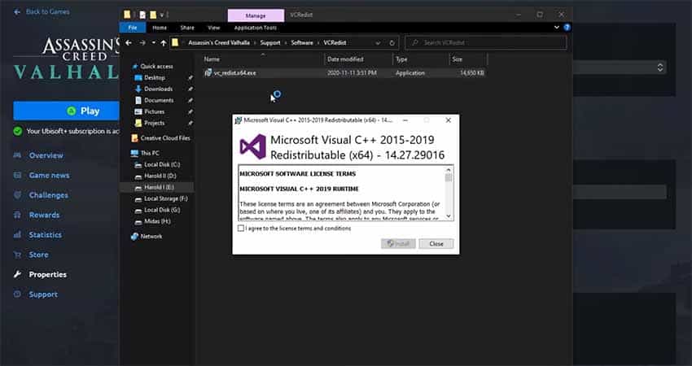This screenshot has width=692, height=366.
Task: Select This PC in navigation pane
Action: pyautogui.click(x=150, y=153)
